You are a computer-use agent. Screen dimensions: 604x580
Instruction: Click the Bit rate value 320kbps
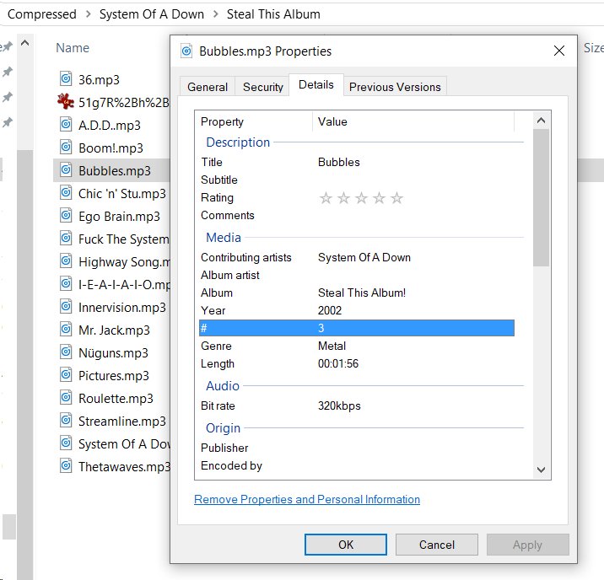click(x=339, y=405)
